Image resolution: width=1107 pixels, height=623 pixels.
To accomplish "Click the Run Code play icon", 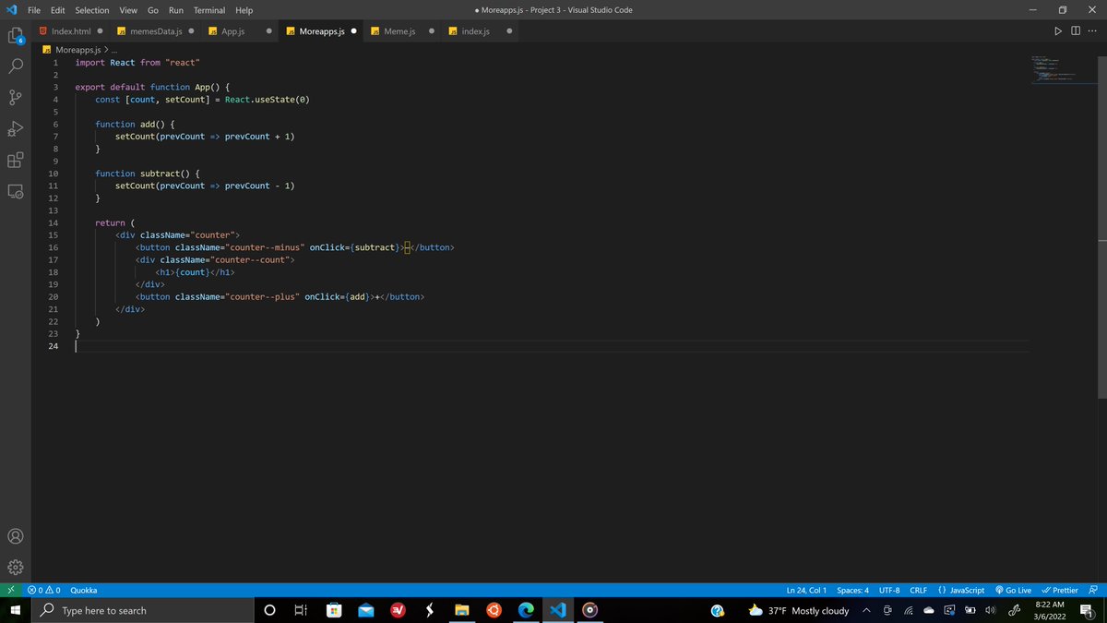I will (x=1058, y=30).
